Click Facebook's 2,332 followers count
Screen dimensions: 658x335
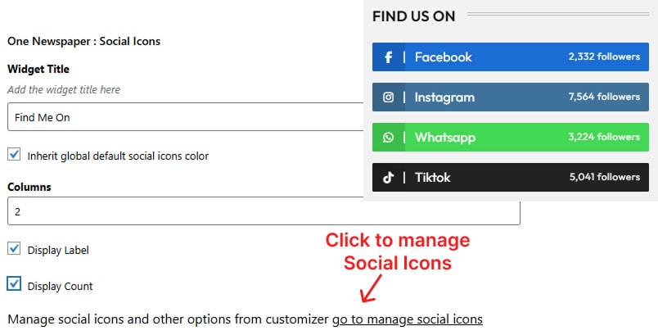(x=604, y=57)
